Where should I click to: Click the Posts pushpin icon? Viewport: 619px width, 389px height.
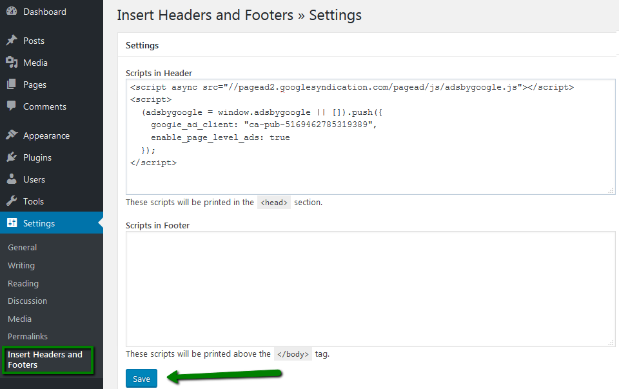coord(12,41)
